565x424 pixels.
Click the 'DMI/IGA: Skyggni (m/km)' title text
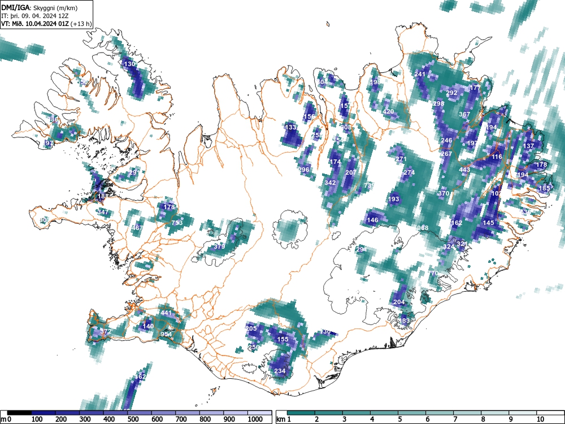tap(40, 7)
